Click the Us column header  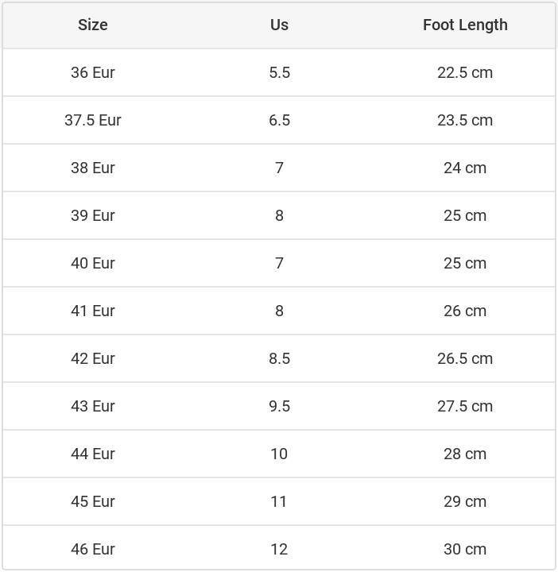point(279,25)
